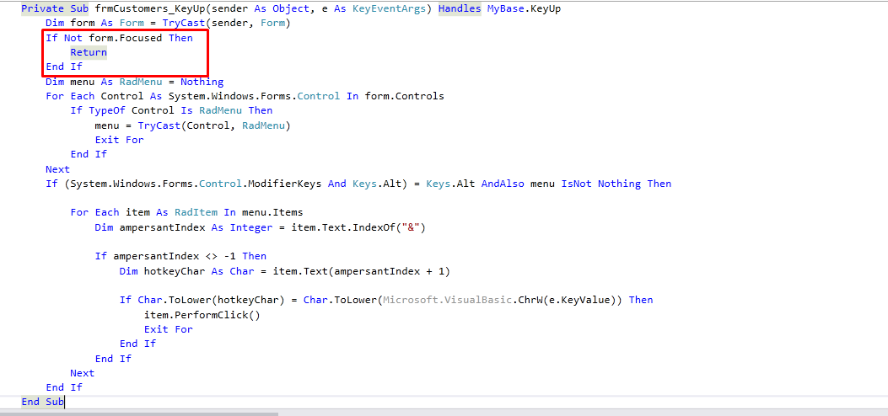Screen dimensions: 888x416
Task: Click the End Sub line
Action: (42, 402)
